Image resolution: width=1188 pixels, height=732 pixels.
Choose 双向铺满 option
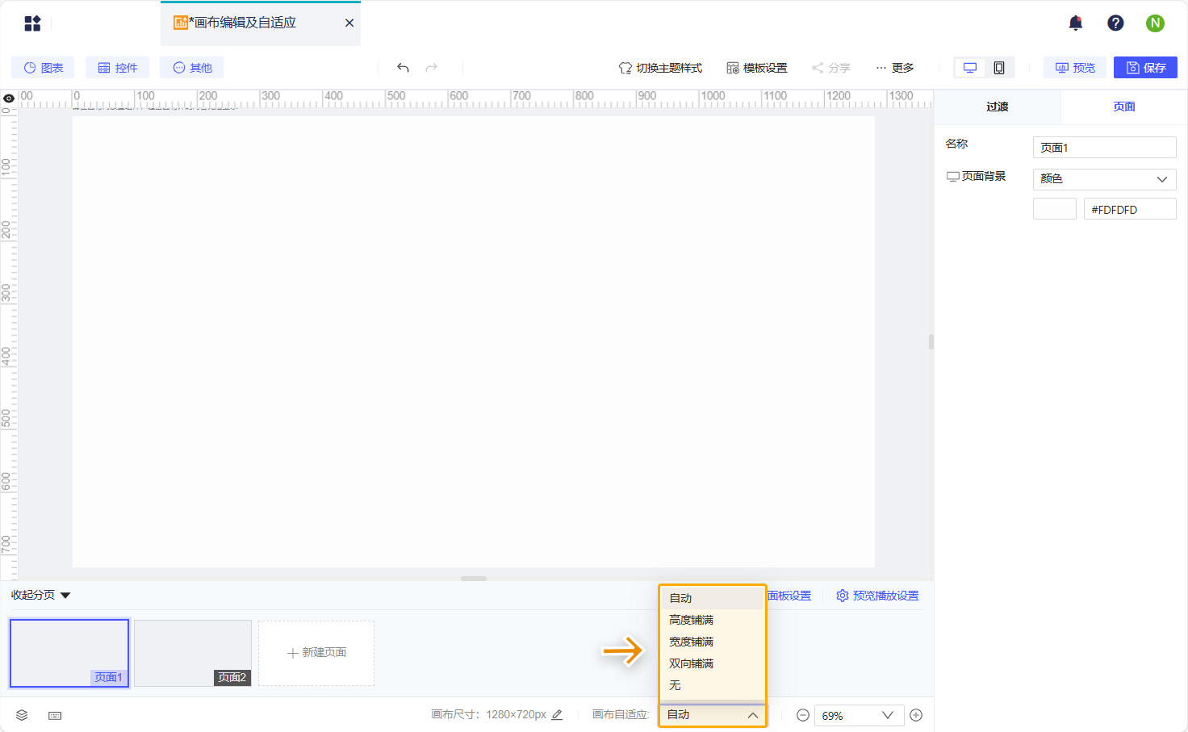pos(712,663)
